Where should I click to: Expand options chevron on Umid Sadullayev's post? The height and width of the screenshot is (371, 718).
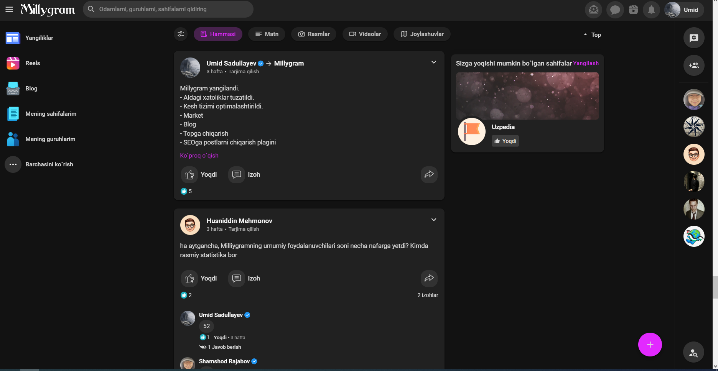click(x=434, y=62)
